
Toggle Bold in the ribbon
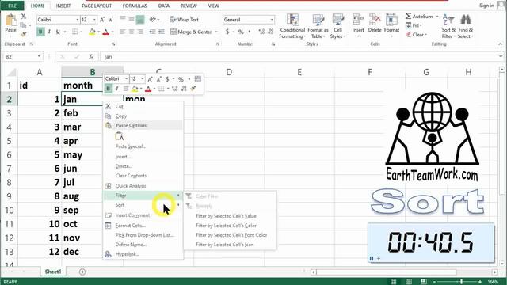click(x=40, y=32)
